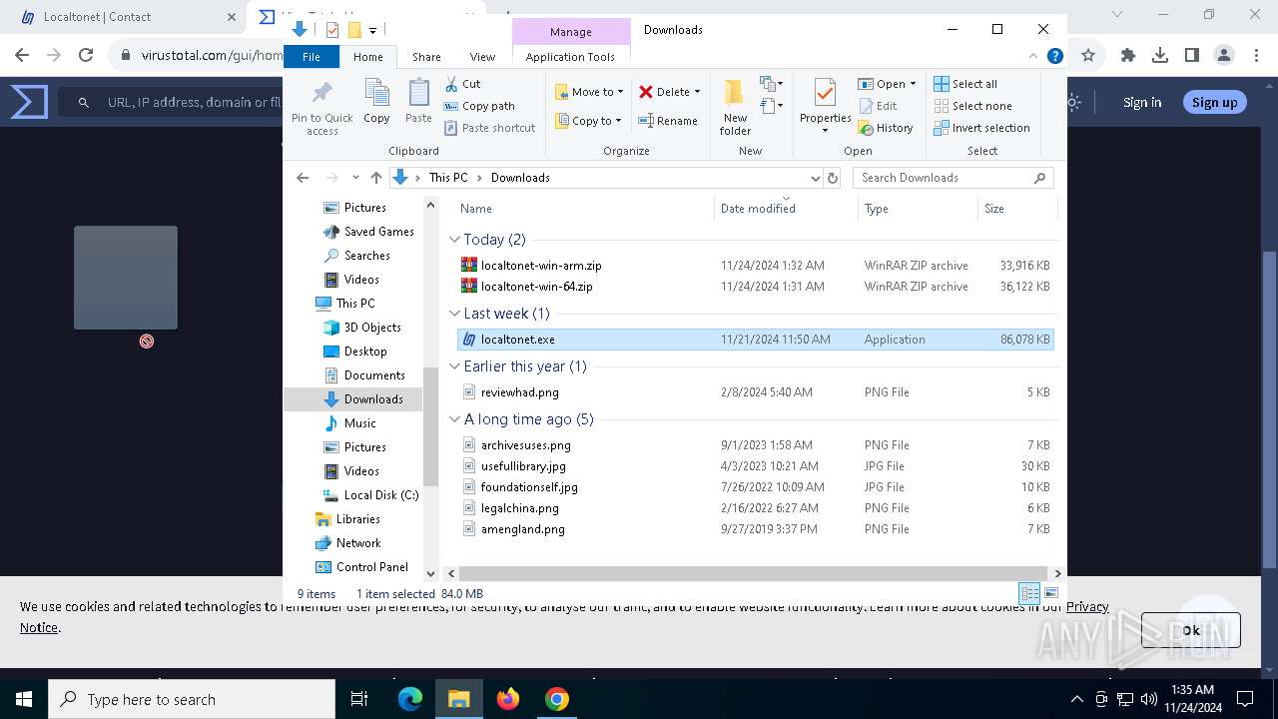The image size is (1278, 719).
Task: Click Windows taskbar search box
Action: pyautogui.click(x=192, y=699)
